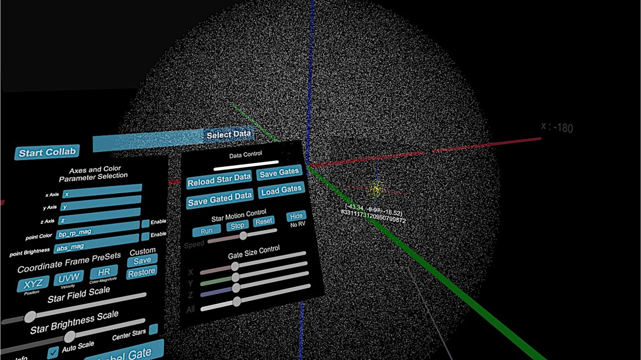Screen dimensions: 641x360
Task: Save the custom coordinate frame
Action: (x=142, y=260)
